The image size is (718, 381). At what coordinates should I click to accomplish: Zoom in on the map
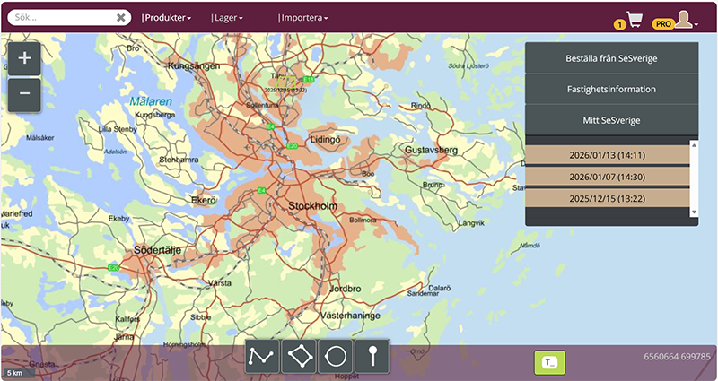coord(24,58)
